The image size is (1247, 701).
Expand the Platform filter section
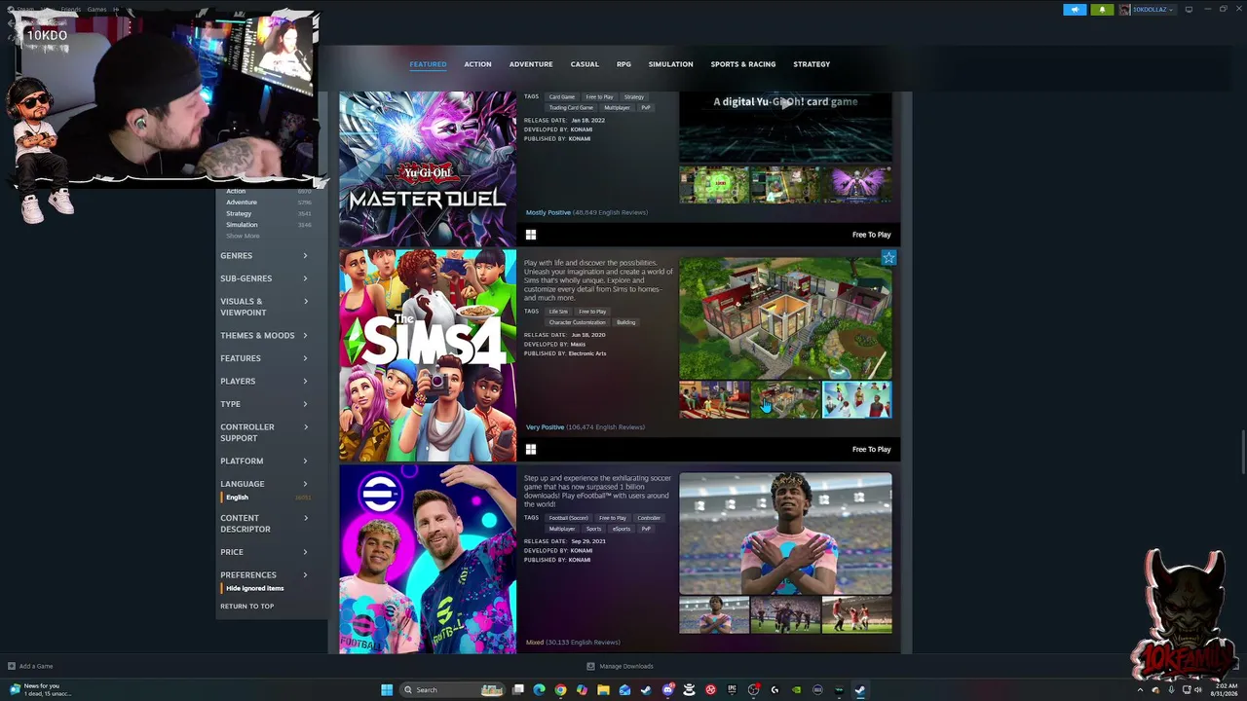(264, 461)
